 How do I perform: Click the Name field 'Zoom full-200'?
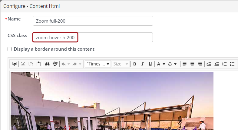(x=93, y=21)
